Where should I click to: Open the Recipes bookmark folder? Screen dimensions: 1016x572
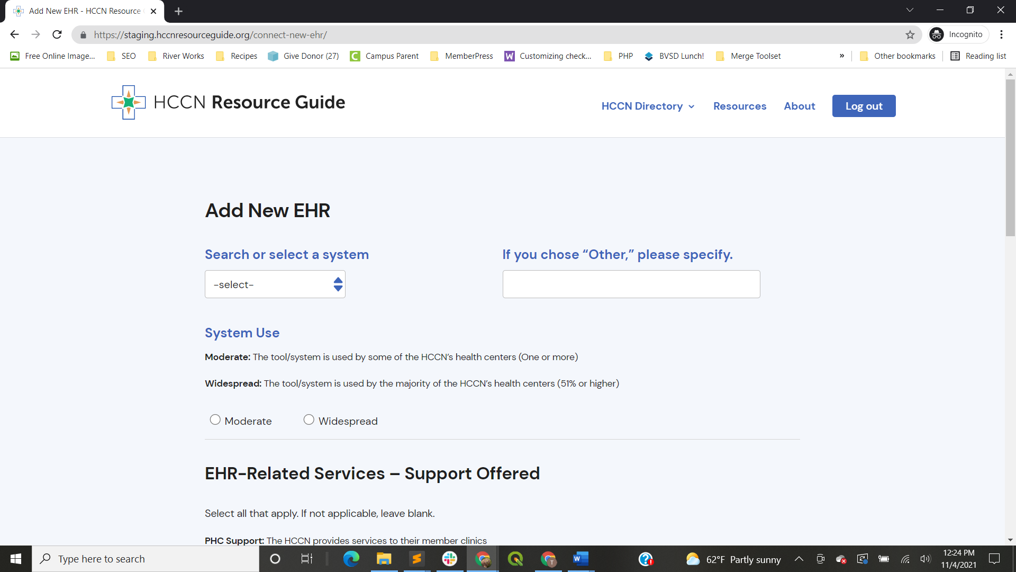pos(237,56)
